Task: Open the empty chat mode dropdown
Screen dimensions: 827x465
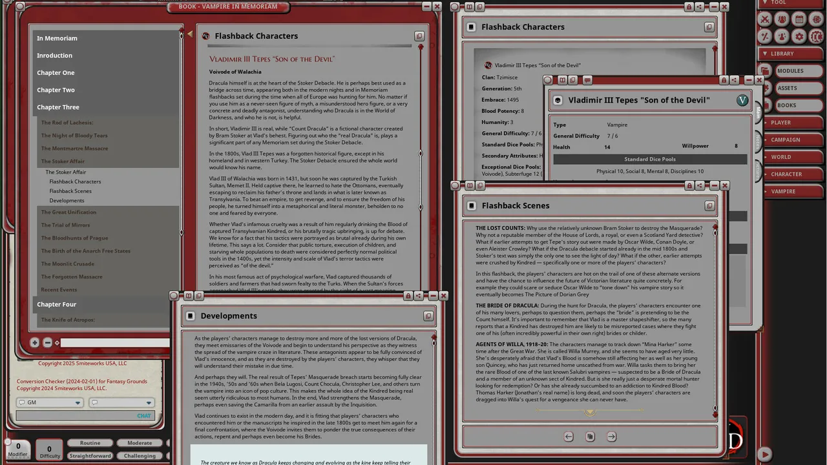Action: point(122,402)
